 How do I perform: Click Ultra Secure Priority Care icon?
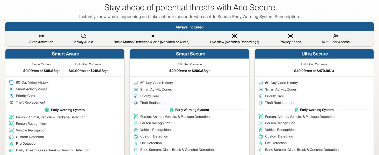[261, 96]
